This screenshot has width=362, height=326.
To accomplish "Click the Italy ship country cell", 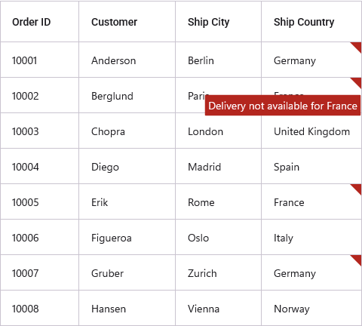I will 311,237.
